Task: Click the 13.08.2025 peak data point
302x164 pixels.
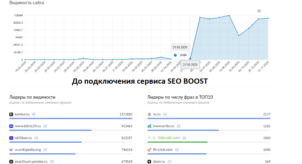Action: pos(229,15)
